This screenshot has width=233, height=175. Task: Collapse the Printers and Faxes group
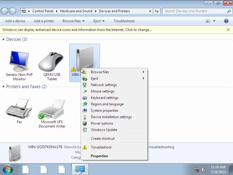point(3,87)
